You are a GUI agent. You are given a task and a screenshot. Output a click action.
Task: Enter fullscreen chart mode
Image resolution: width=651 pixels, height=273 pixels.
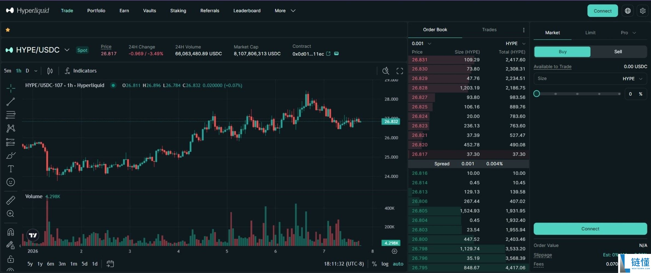coord(400,71)
